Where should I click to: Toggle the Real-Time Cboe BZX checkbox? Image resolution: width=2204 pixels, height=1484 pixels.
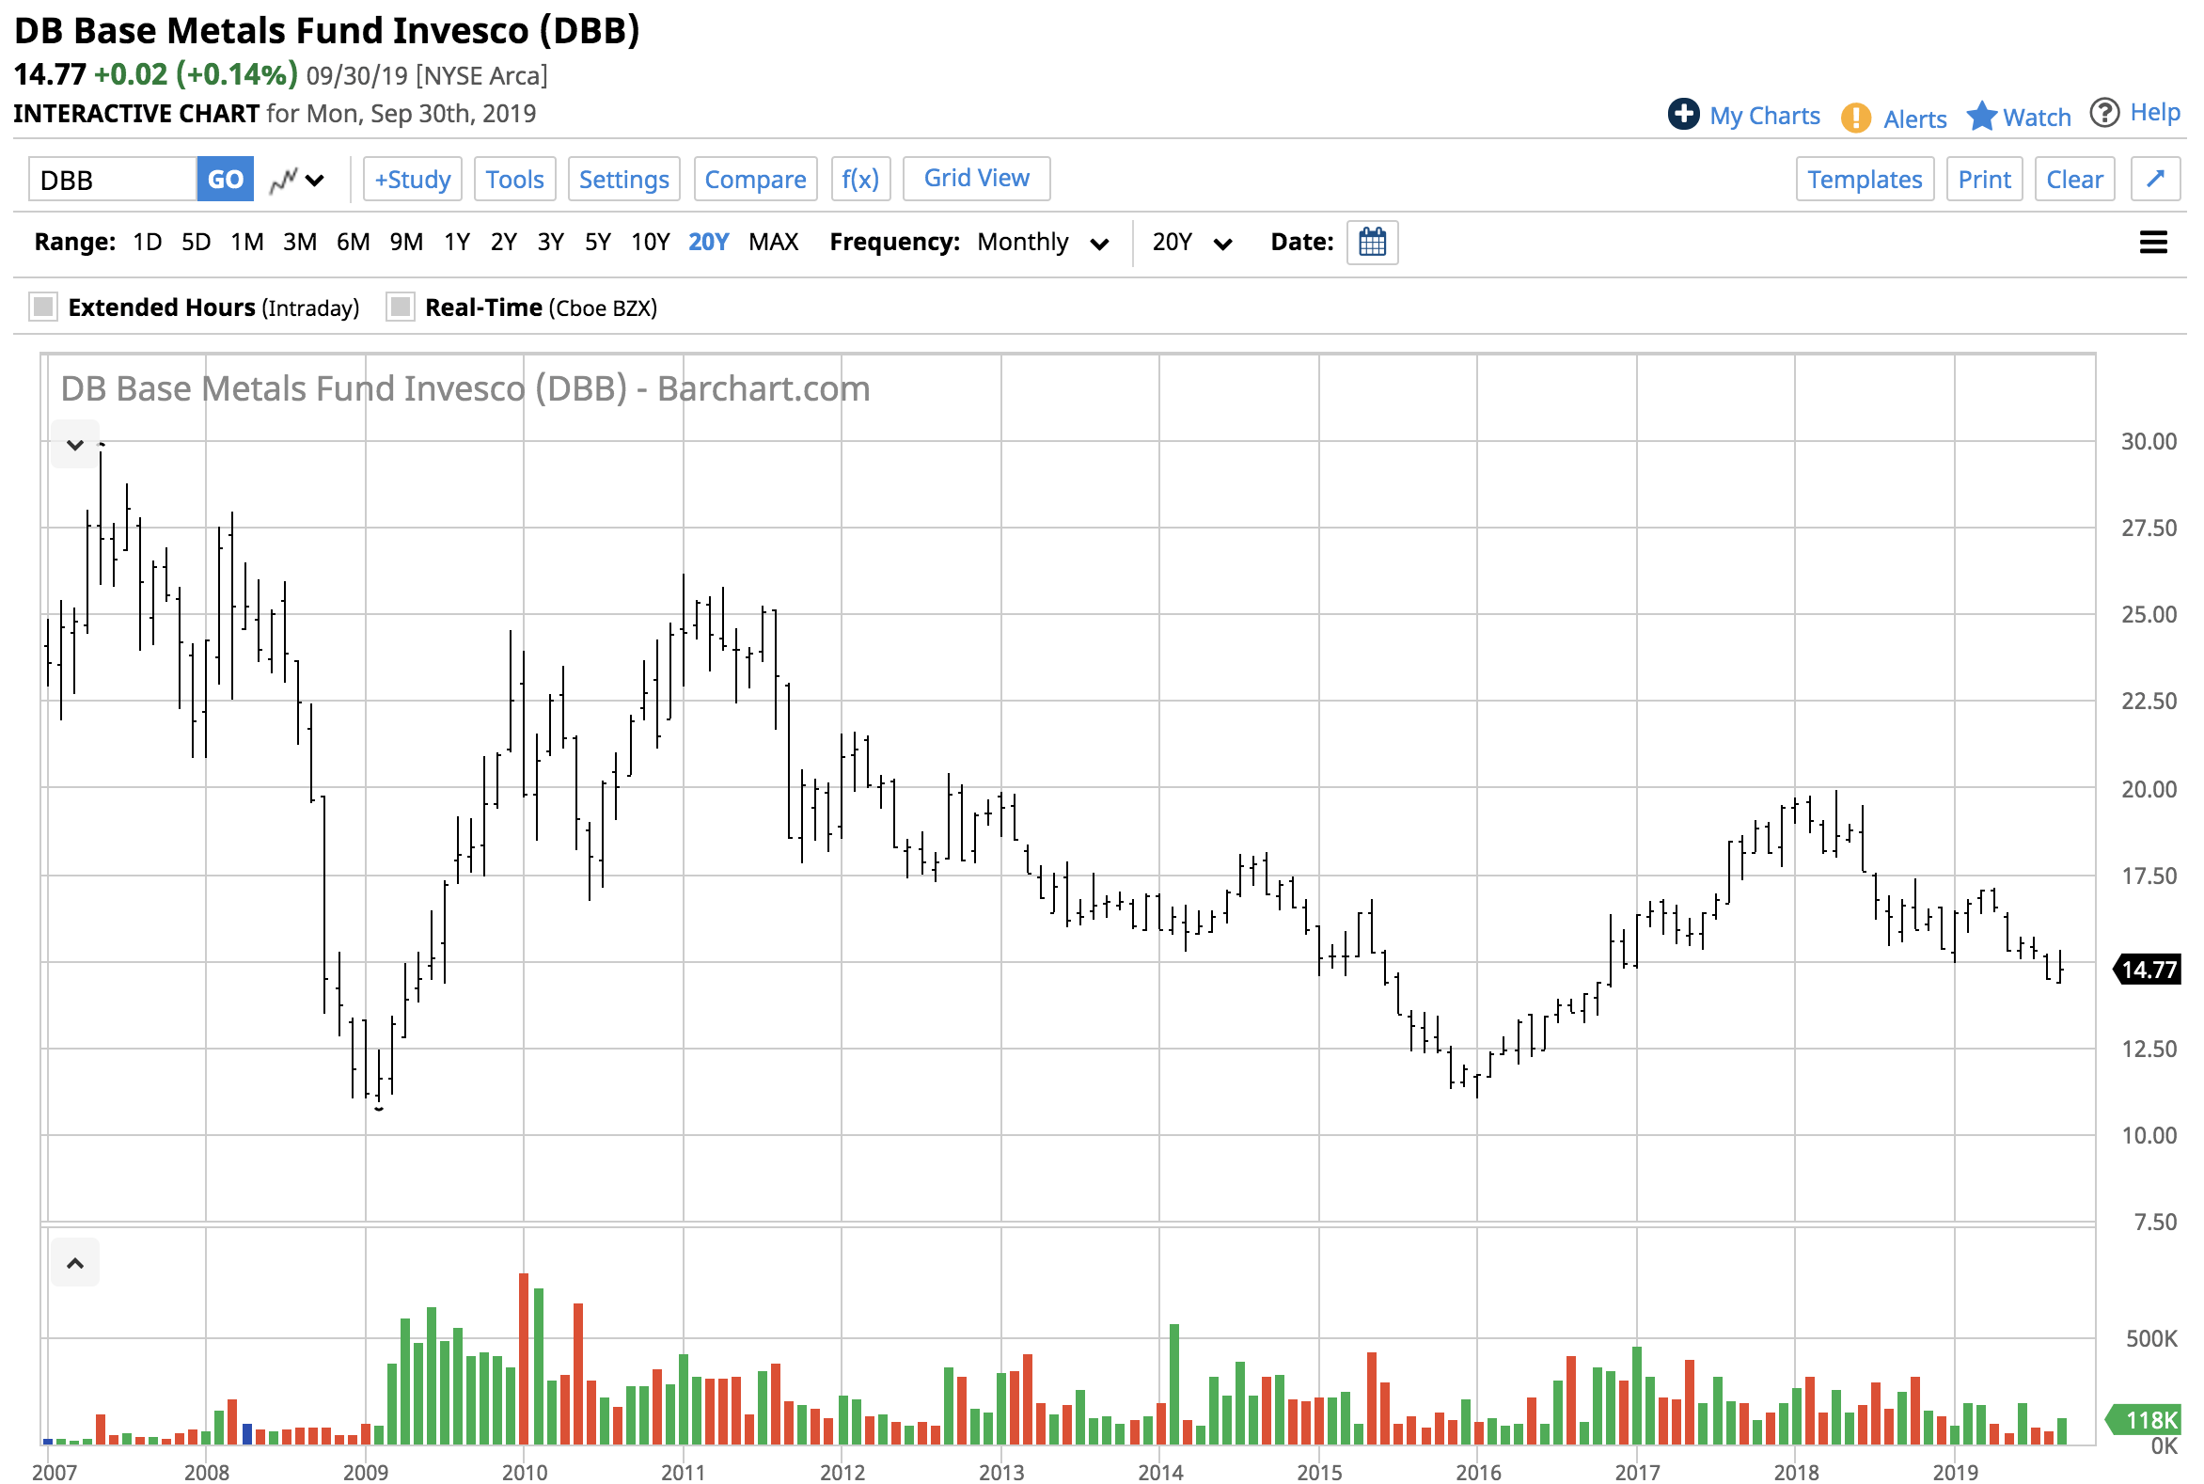coord(401,307)
